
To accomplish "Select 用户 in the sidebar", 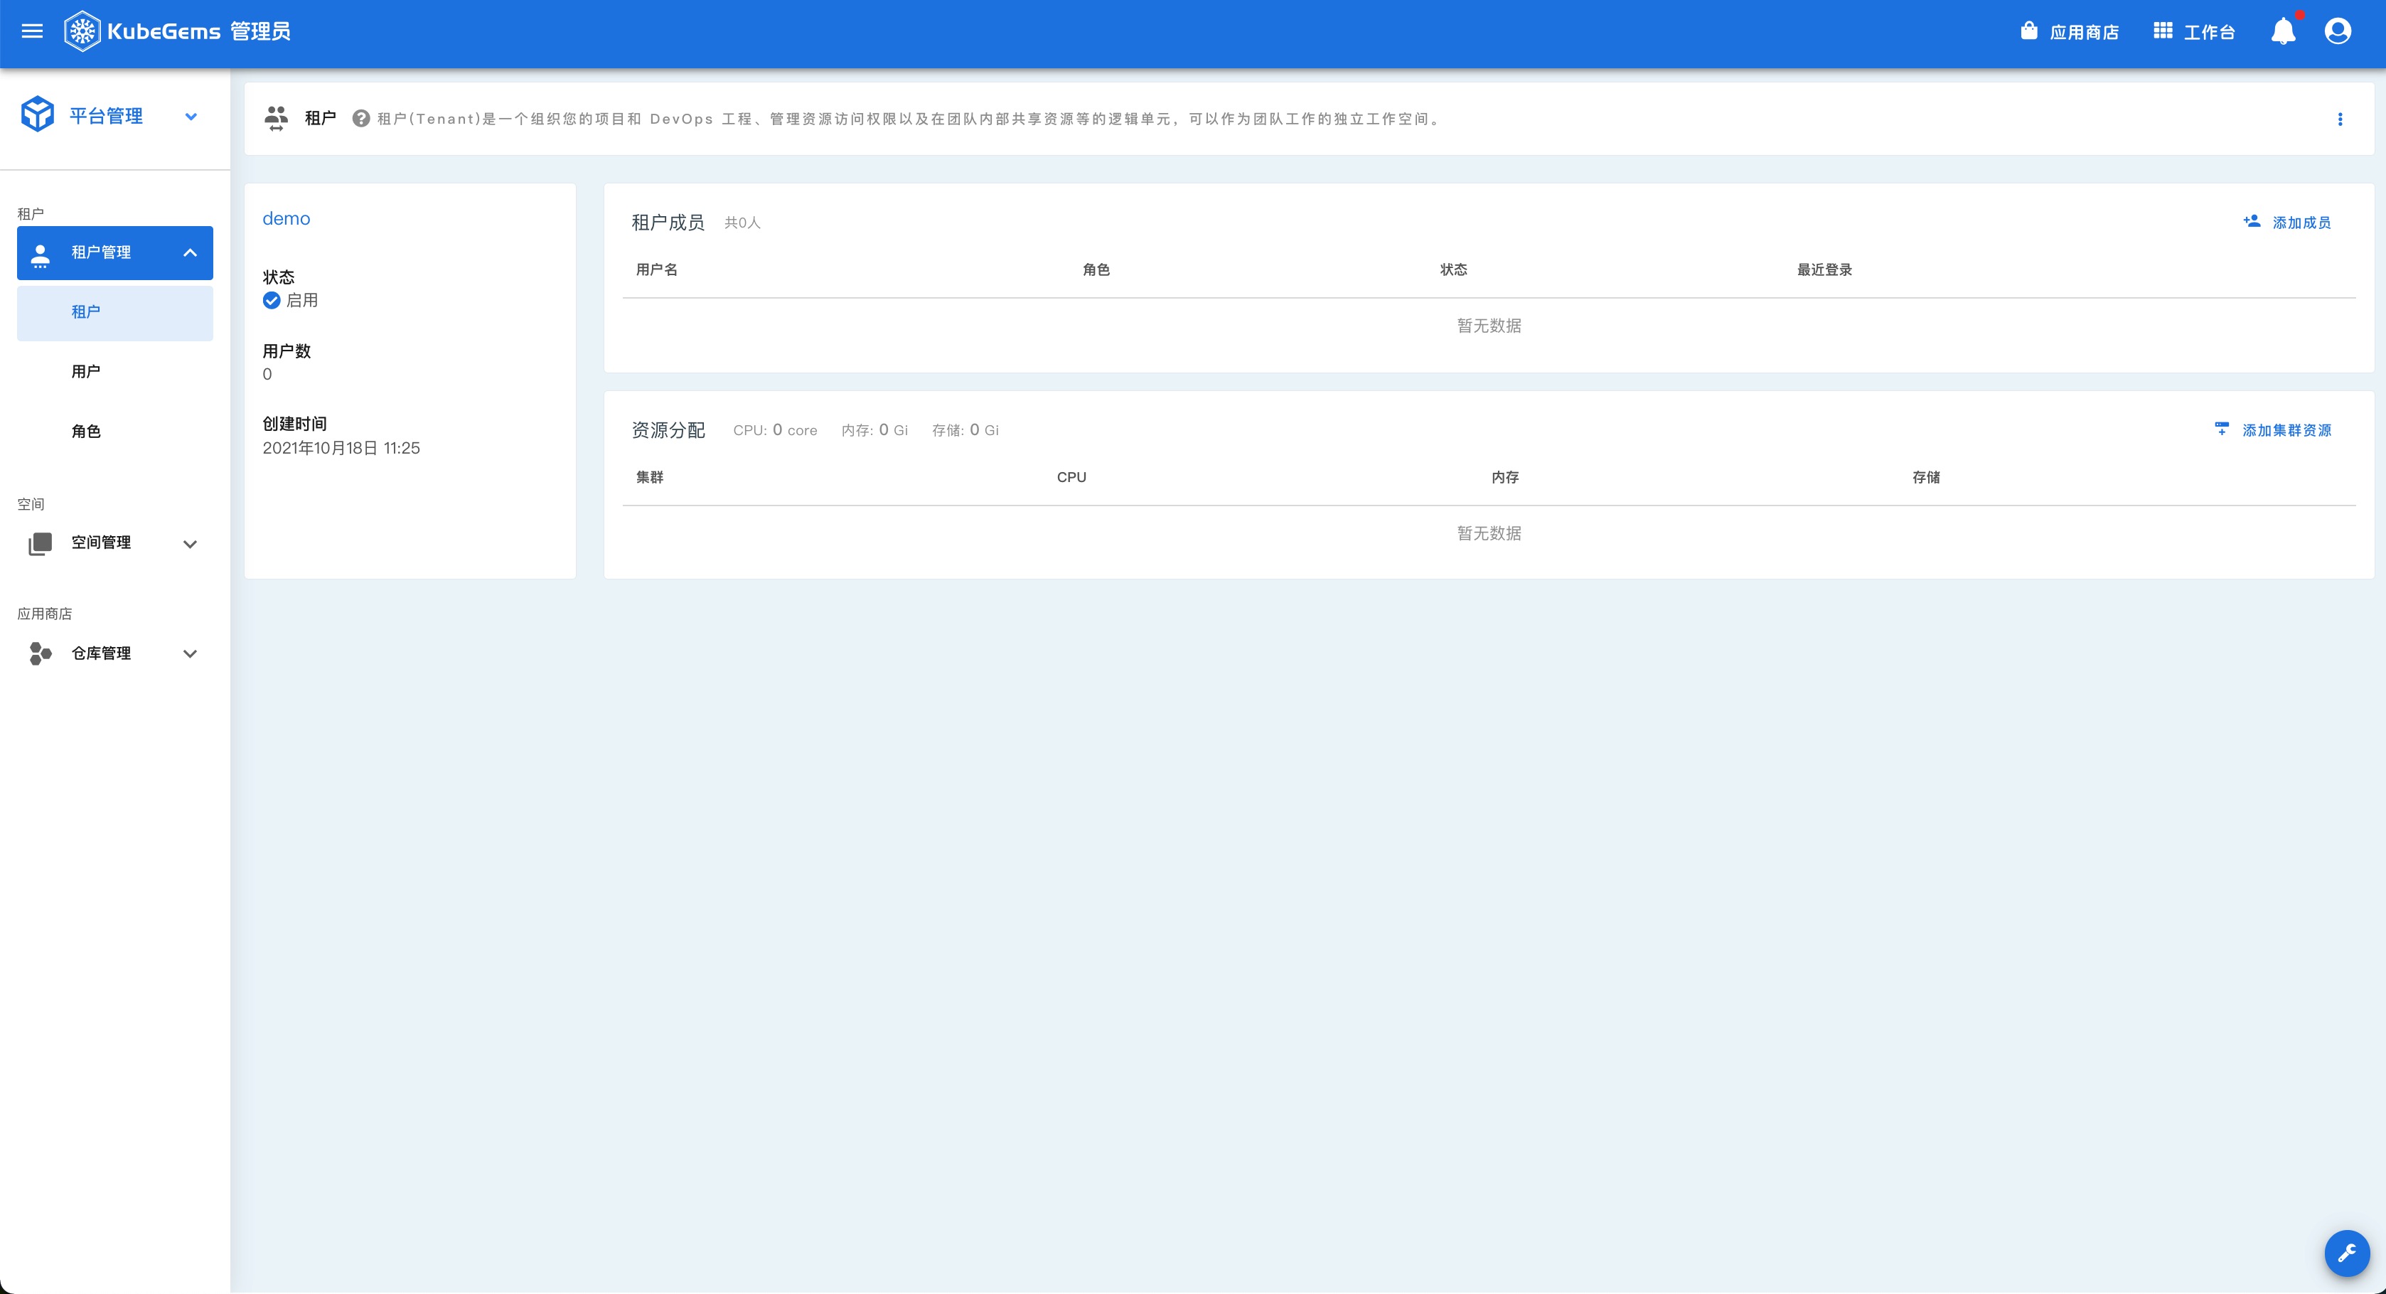I will click(x=115, y=371).
